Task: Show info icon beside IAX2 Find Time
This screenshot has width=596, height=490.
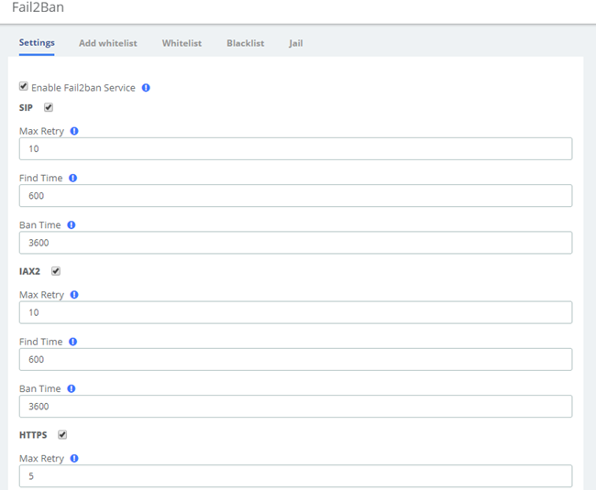Action: click(73, 342)
